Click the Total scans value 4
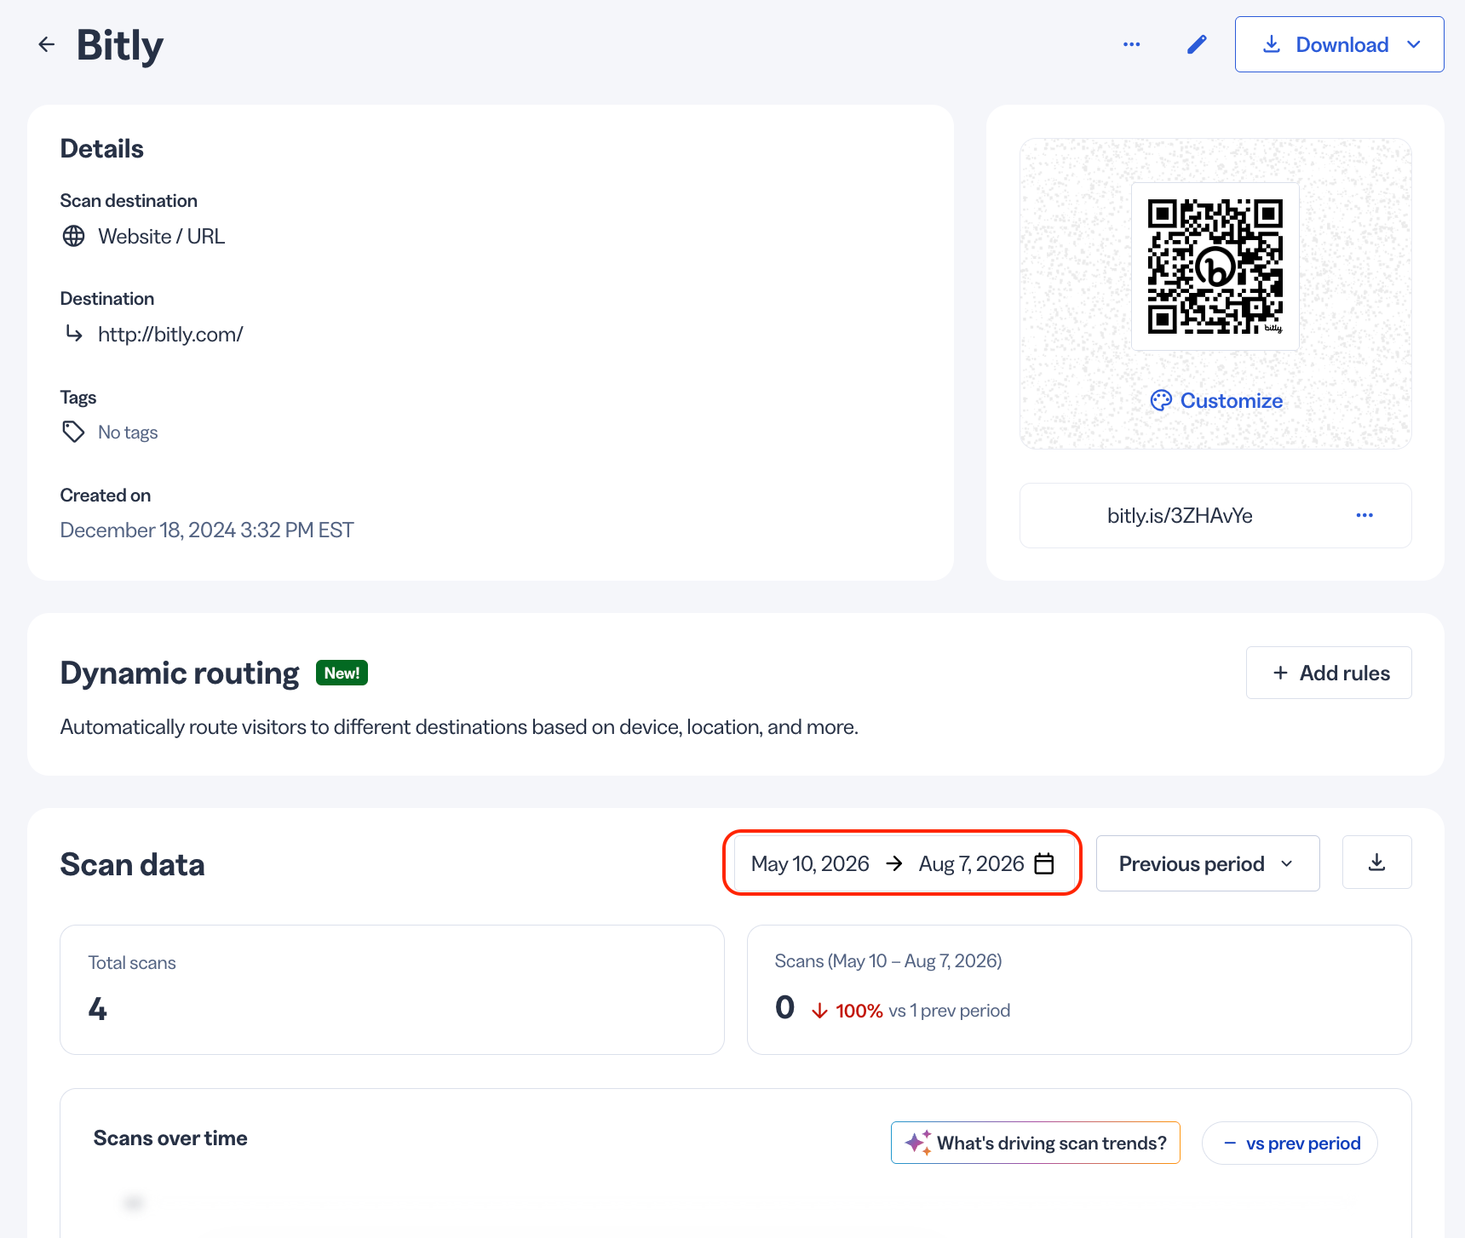 (98, 1009)
